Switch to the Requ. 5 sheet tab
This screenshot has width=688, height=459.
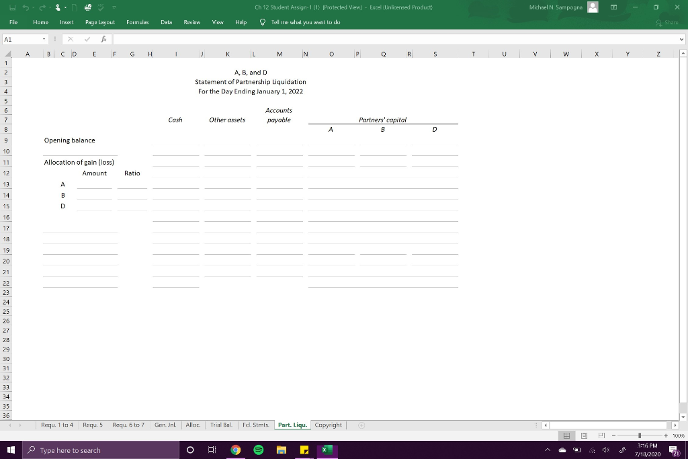93,425
